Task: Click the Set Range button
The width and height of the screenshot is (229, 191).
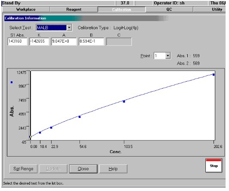Action: 23,169
